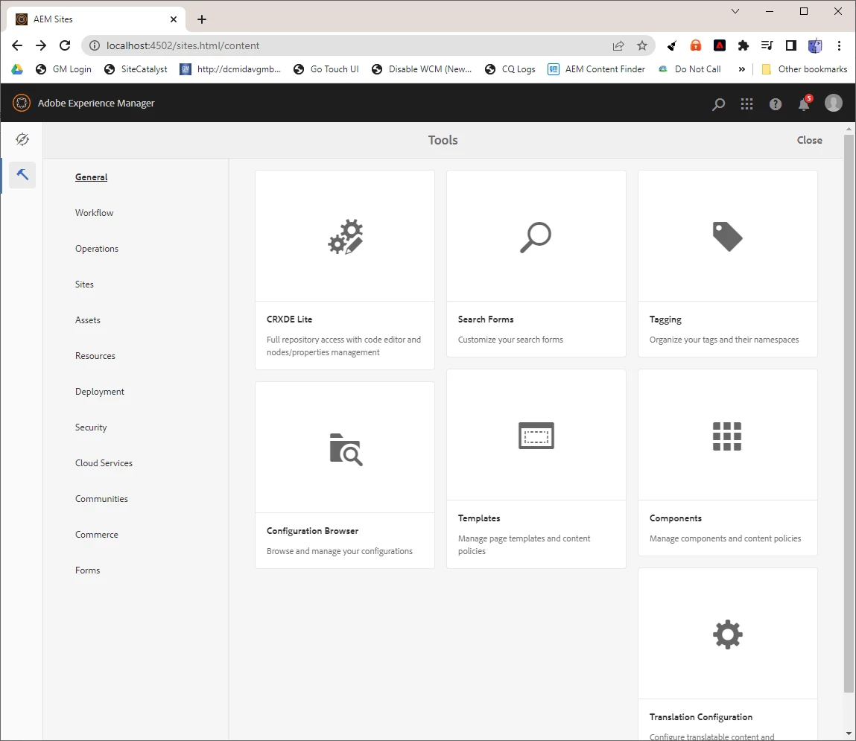Click the Adobe Experience Manager logo
Image resolution: width=856 pixels, height=741 pixels.
(22, 103)
